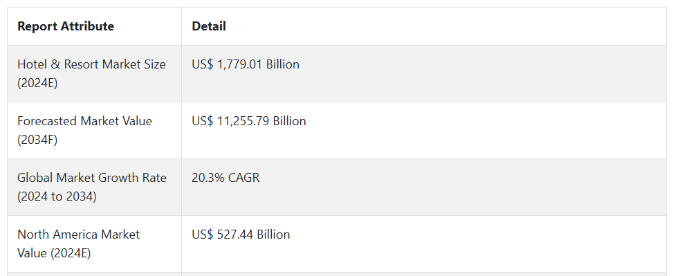Click the (2024E) text under Hotel & Resort

coord(37,83)
